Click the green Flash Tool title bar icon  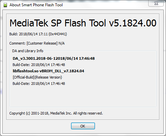coord(5,5)
